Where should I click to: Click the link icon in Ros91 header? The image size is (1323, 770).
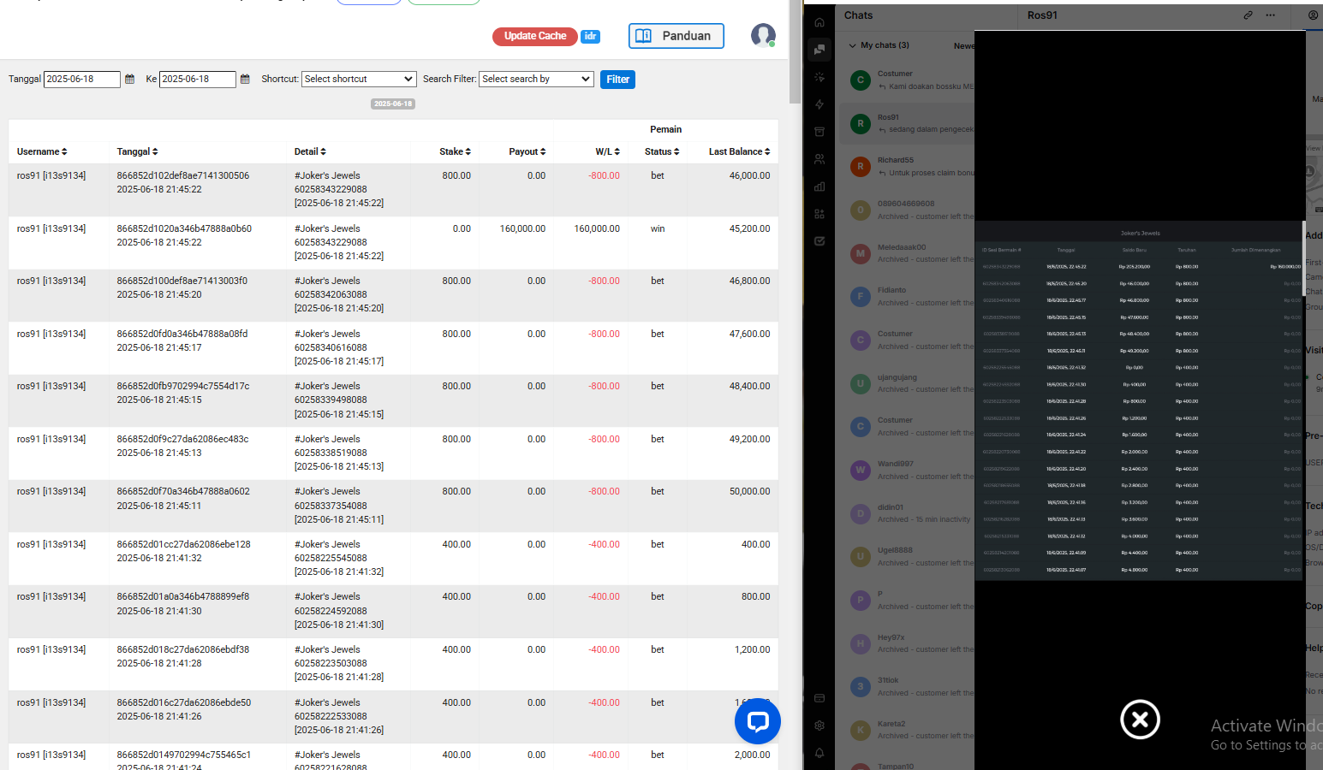(x=1249, y=15)
